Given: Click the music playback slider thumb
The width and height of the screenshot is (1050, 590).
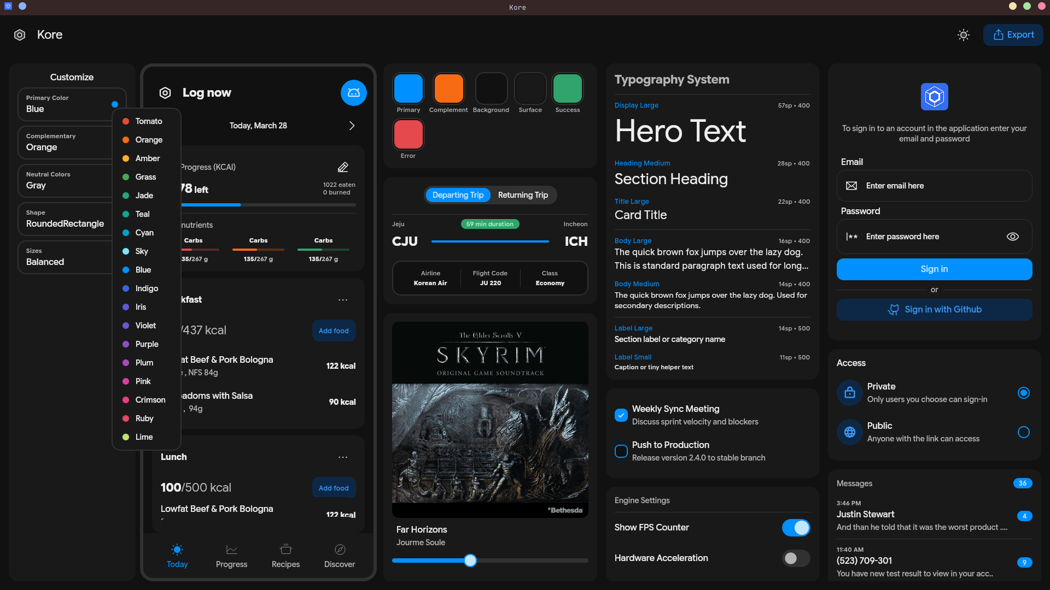Looking at the screenshot, I should pos(470,560).
